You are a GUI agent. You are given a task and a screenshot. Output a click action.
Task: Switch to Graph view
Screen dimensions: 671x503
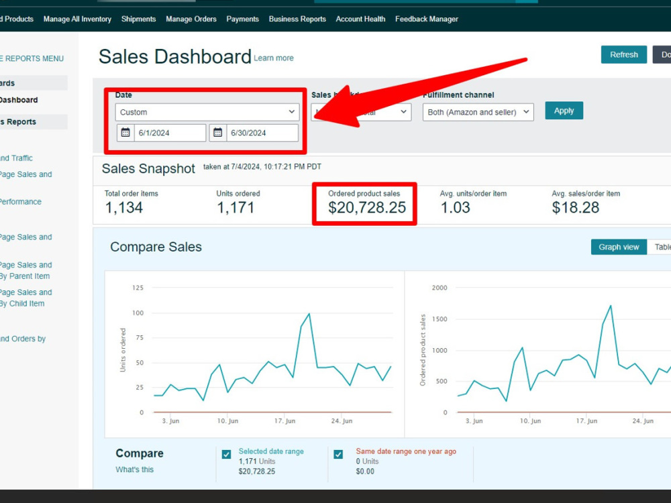point(619,247)
